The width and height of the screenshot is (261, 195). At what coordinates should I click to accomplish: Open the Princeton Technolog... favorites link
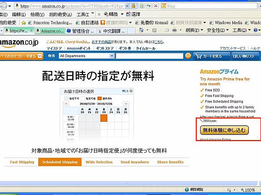click(50, 23)
